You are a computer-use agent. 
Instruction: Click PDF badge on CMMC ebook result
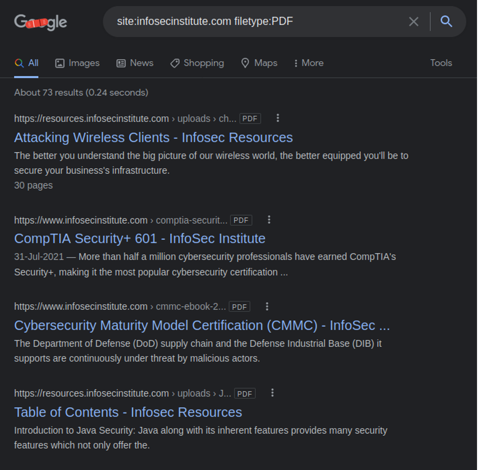pos(239,307)
